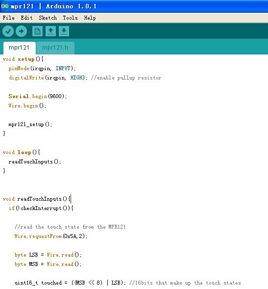Click the byte LSB = Wire.read() line
The image size is (268, 289).
(x=48, y=255)
